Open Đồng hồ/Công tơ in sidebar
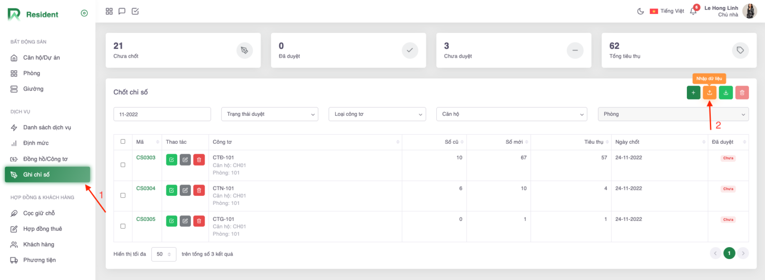 [45, 159]
